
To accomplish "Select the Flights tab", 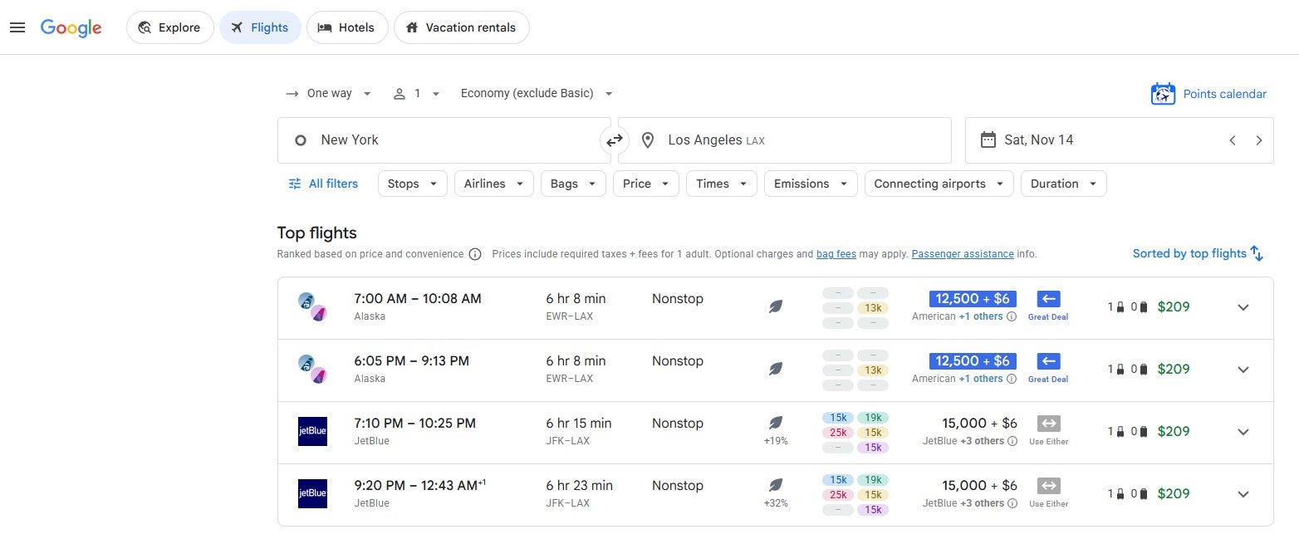I will 260,27.
